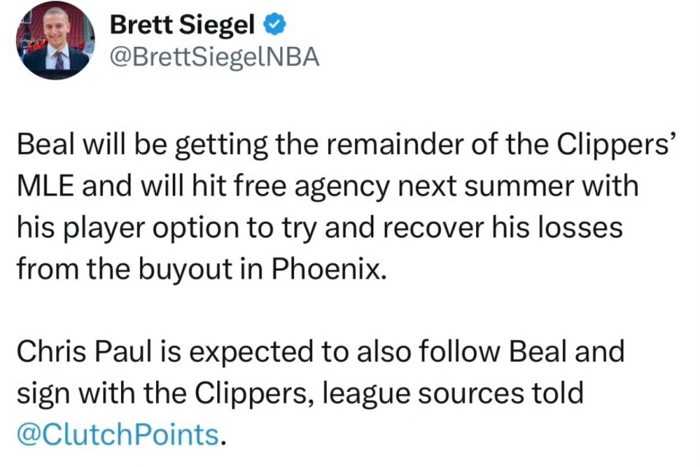Visit the @BrettSiegelNBA handle link
Screen dimensions: 700x467
(x=214, y=57)
